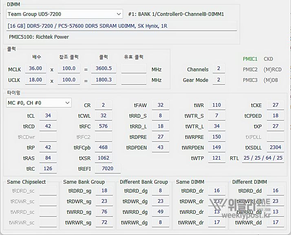Image resolution: width=291 pixels, height=235 pixels.
Task: Click the Channels value field
Action: pos(218,69)
